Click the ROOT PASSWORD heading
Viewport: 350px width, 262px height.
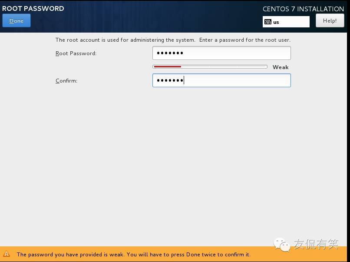click(x=33, y=8)
